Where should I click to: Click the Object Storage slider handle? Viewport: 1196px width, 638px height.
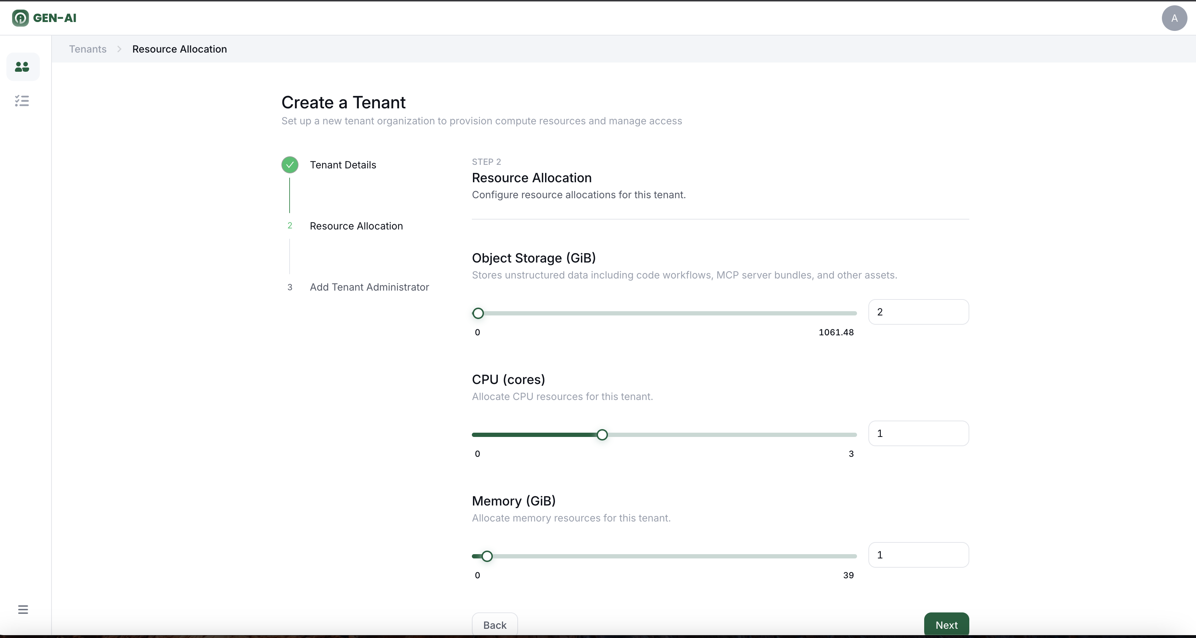coord(478,313)
